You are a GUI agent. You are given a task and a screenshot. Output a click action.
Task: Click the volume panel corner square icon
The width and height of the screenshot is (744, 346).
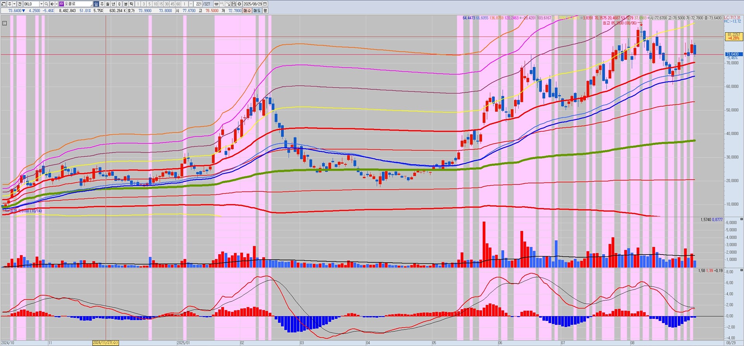(742, 219)
